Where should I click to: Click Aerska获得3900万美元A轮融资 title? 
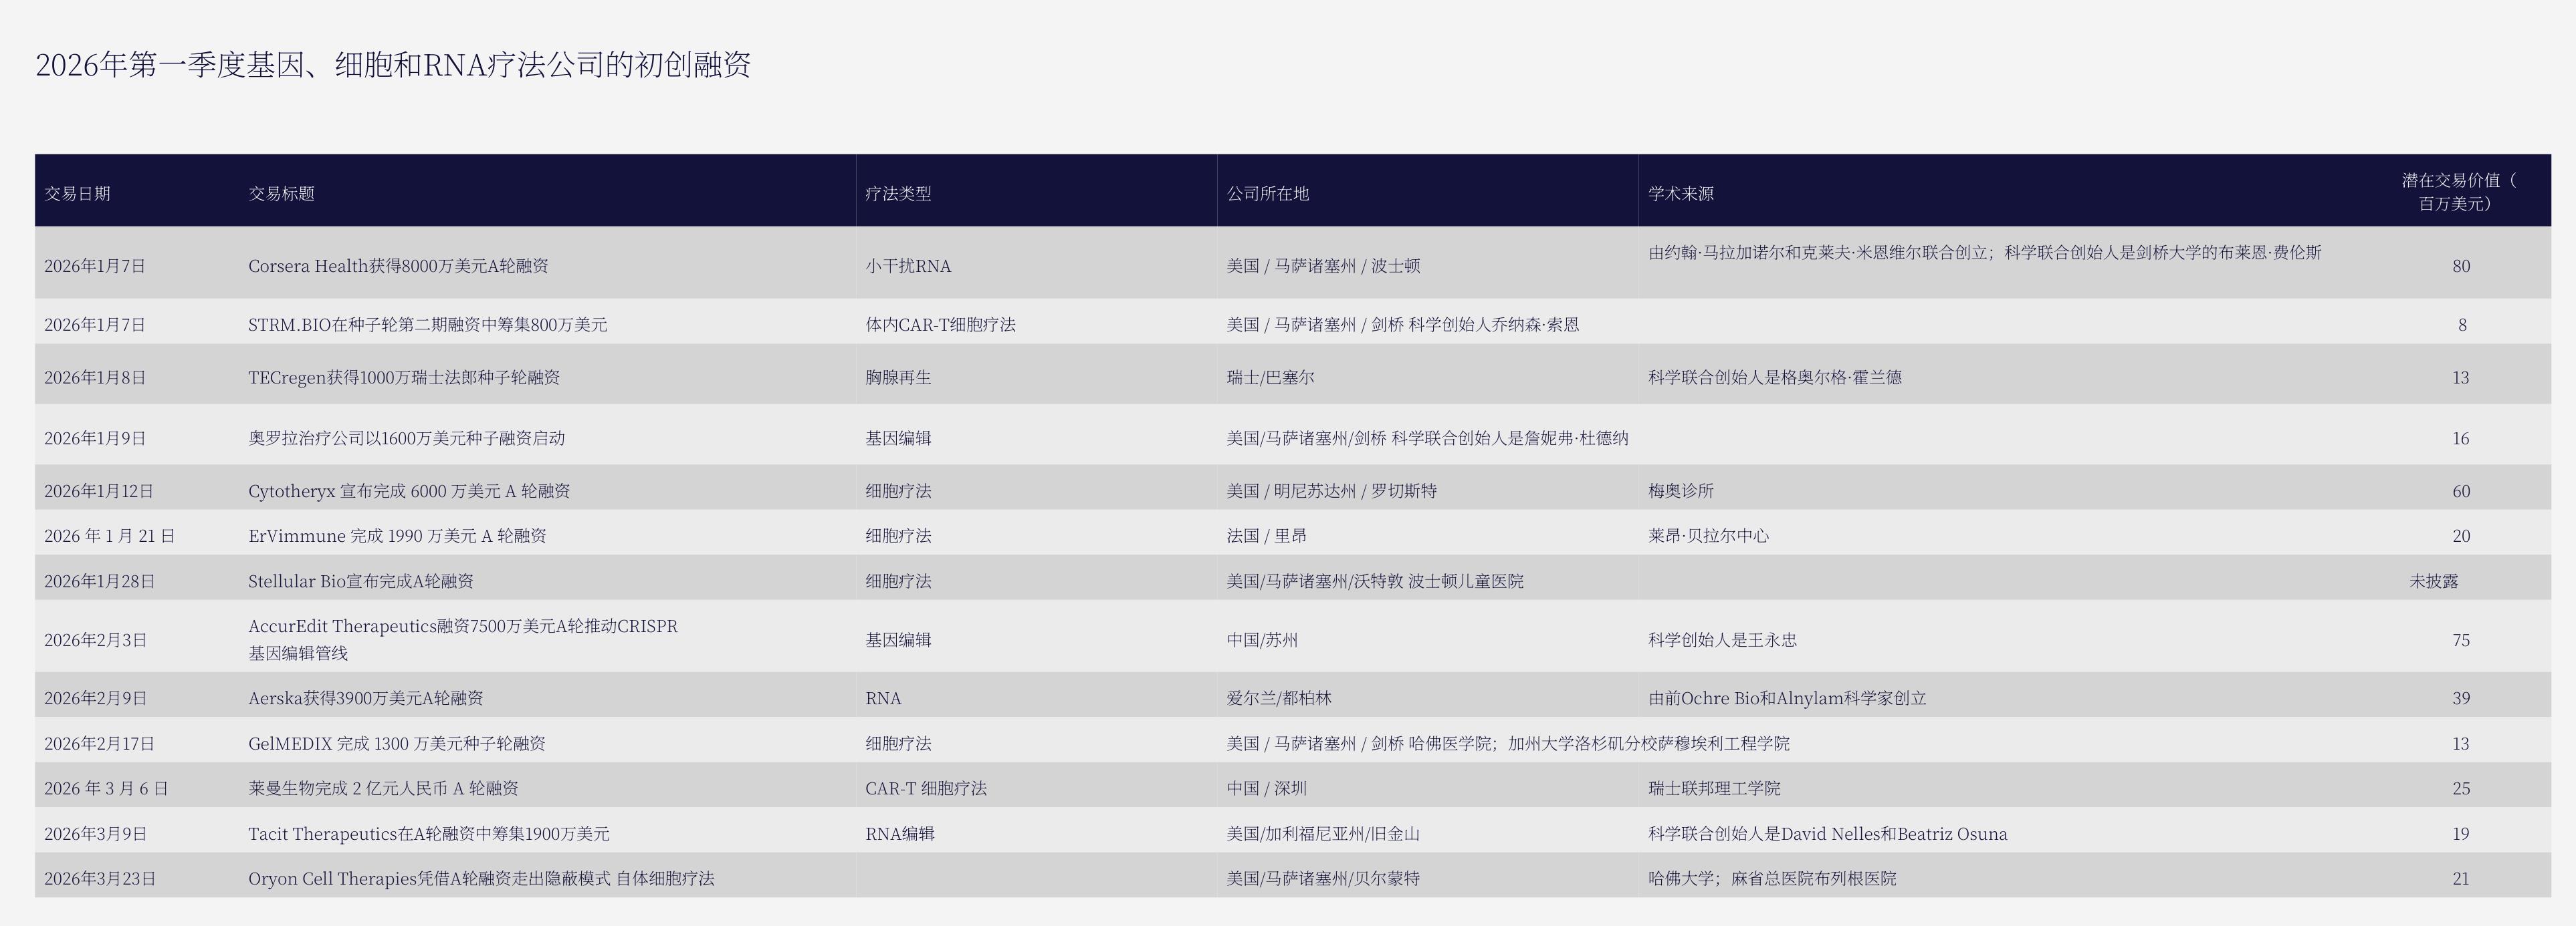[x=365, y=698]
